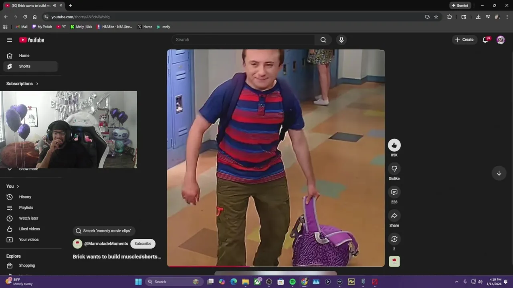The width and height of the screenshot is (513, 288).
Task: Expand the Subscriptions section chevron
Action: [37, 84]
